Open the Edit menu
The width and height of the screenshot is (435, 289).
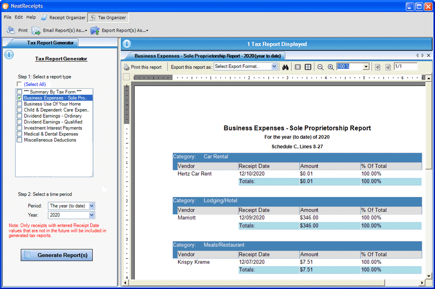click(x=19, y=17)
